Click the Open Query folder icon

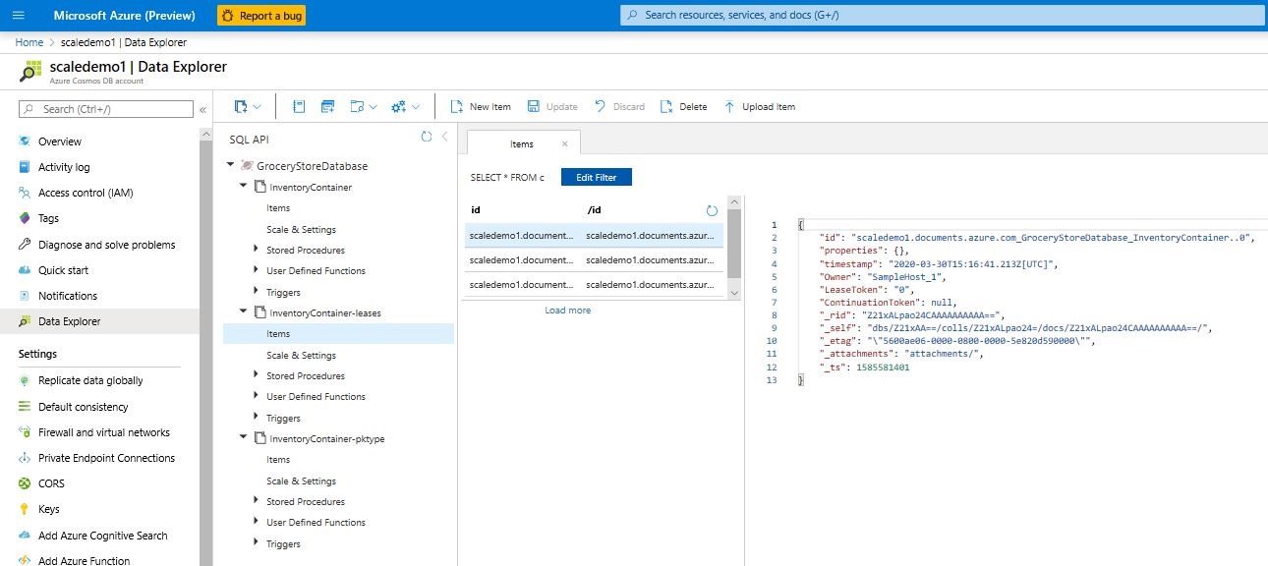click(x=356, y=106)
